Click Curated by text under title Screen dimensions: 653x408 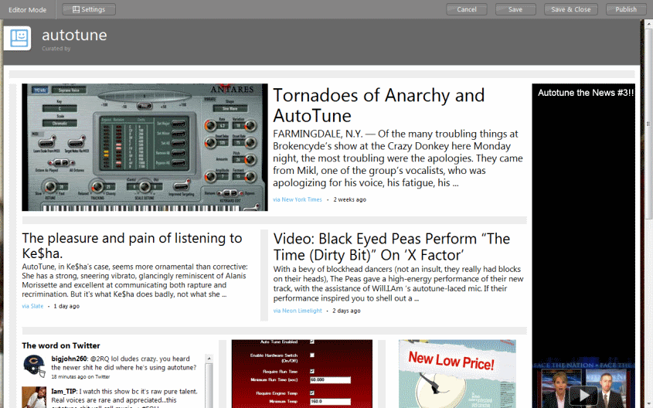(x=56, y=48)
